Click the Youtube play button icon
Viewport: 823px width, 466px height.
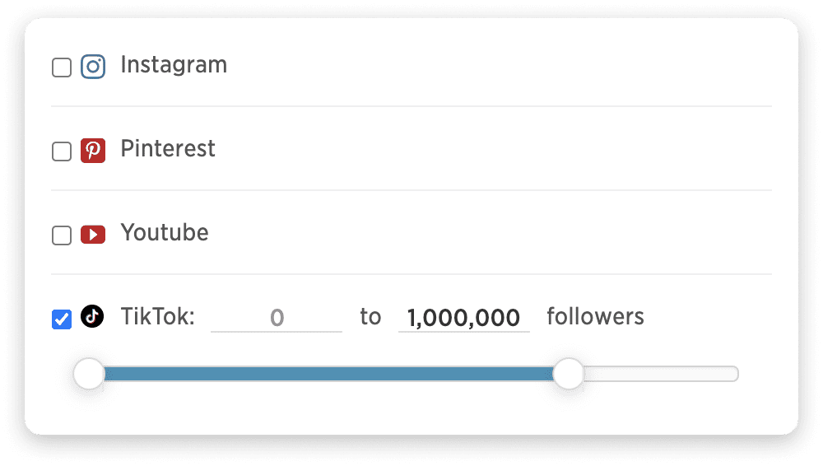coord(93,235)
